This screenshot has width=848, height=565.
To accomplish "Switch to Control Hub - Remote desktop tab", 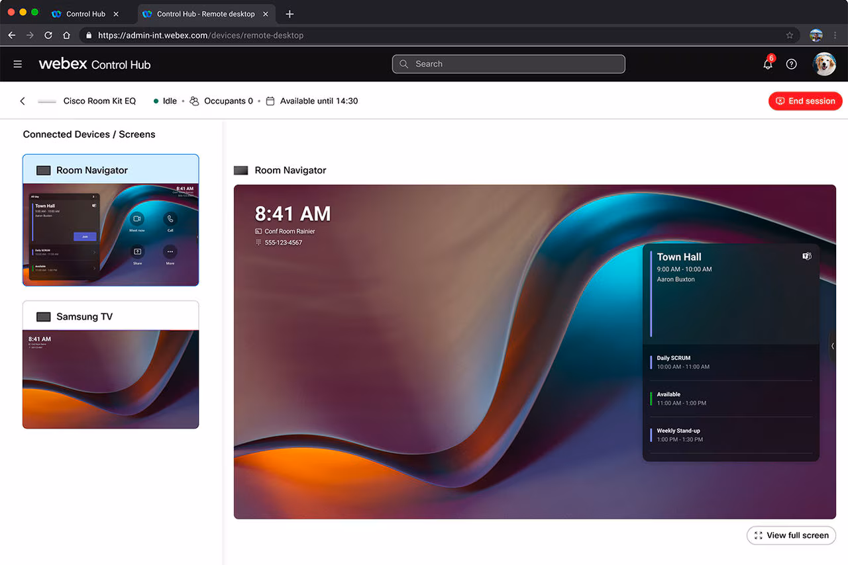I will (205, 14).
